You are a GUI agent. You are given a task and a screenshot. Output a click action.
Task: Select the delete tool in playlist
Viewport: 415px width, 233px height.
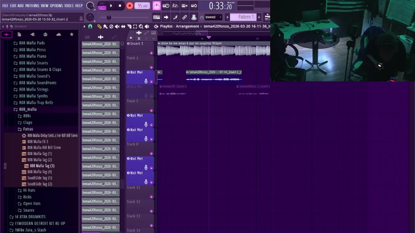(111, 27)
